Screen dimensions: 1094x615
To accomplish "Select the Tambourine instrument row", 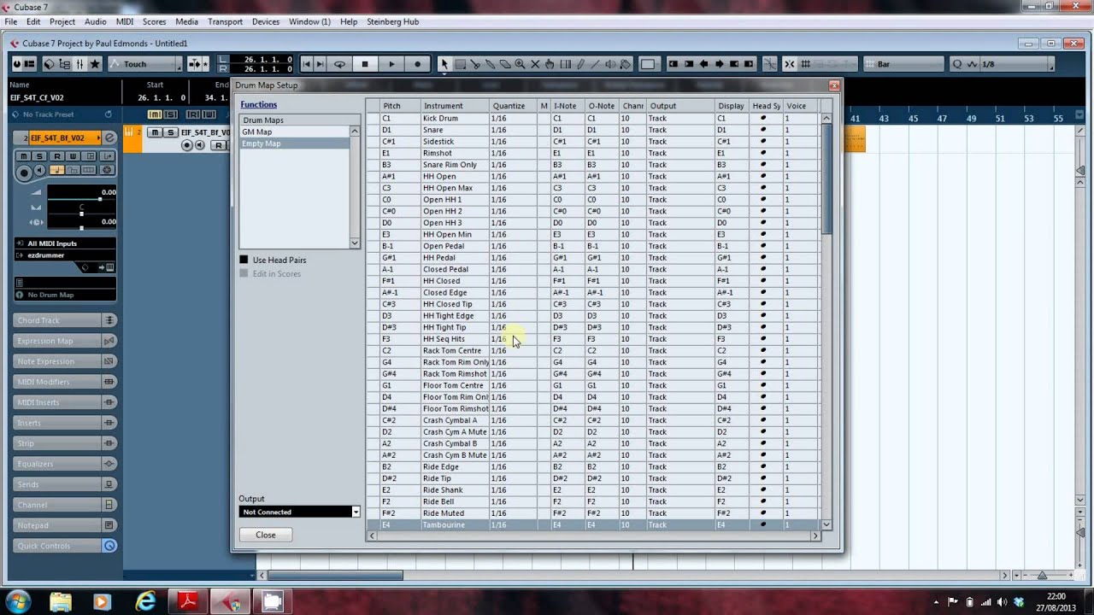I will coord(593,524).
